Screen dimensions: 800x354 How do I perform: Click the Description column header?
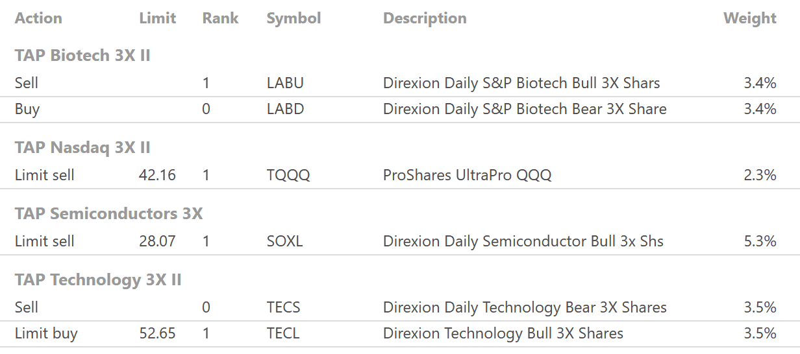coord(425,18)
